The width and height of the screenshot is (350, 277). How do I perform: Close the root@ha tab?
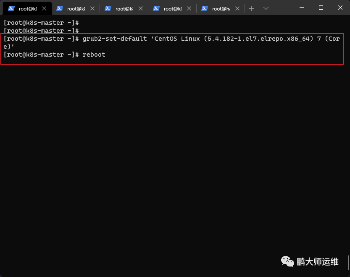point(237,8)
